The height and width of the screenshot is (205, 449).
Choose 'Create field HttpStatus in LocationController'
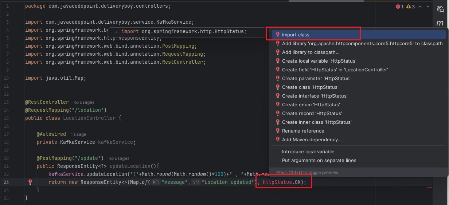[335, 70]
